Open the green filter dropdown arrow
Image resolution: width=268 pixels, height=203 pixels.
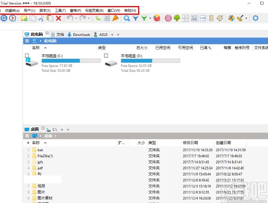click(x=150, y=18)
